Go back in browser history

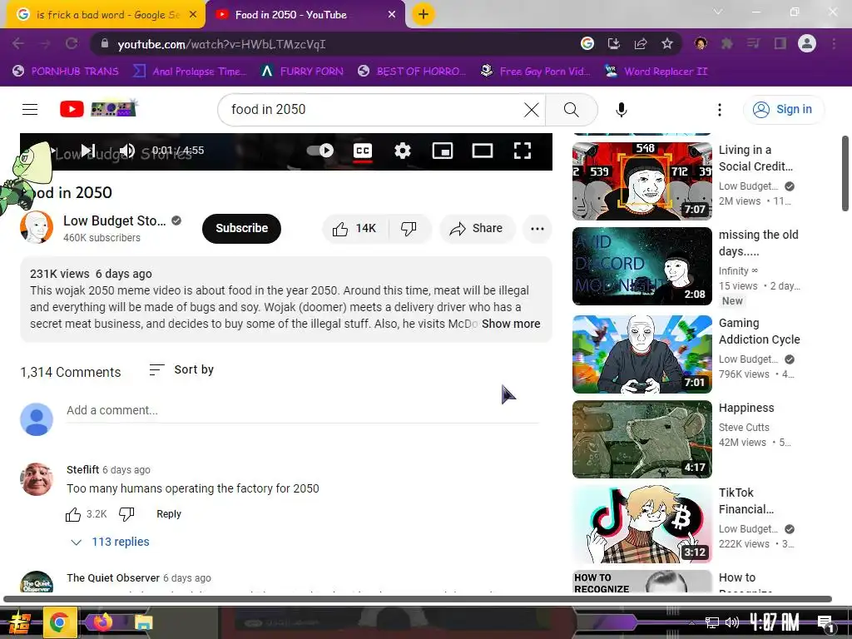pyautogui.click(x=18, y=43)
